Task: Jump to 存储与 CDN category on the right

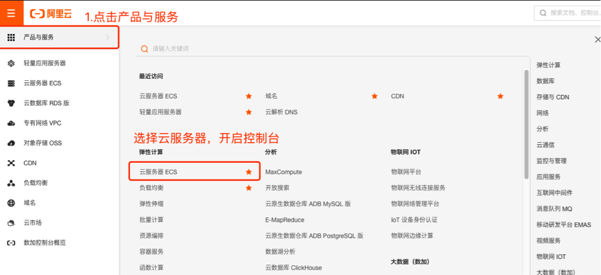Action: (552, 98)
